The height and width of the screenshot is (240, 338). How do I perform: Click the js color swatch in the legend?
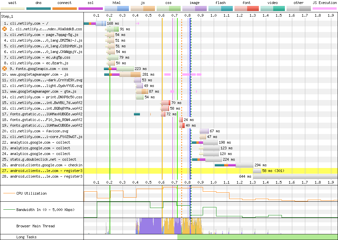pos(143,9)
